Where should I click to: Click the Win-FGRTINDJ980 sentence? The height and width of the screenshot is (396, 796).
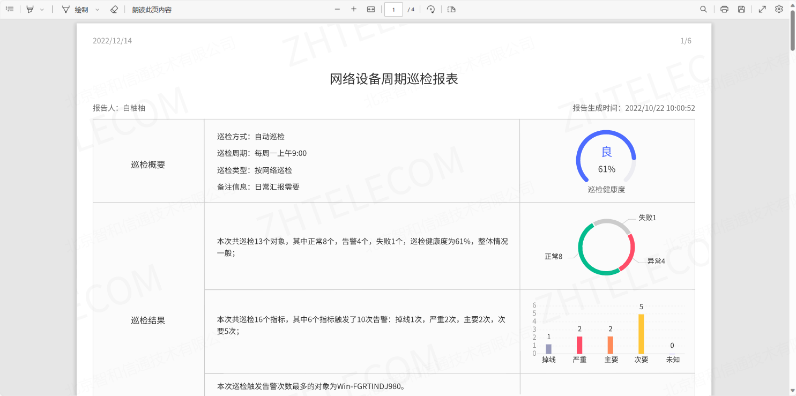(311, 386)
